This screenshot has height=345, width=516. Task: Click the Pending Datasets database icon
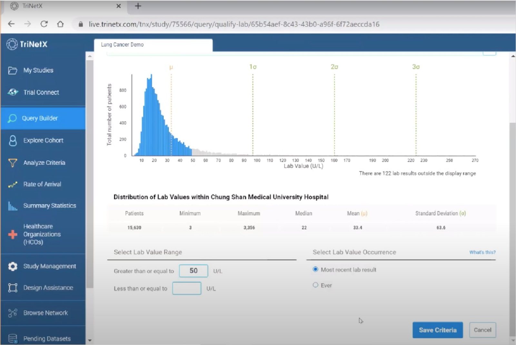tap(13, 339)
